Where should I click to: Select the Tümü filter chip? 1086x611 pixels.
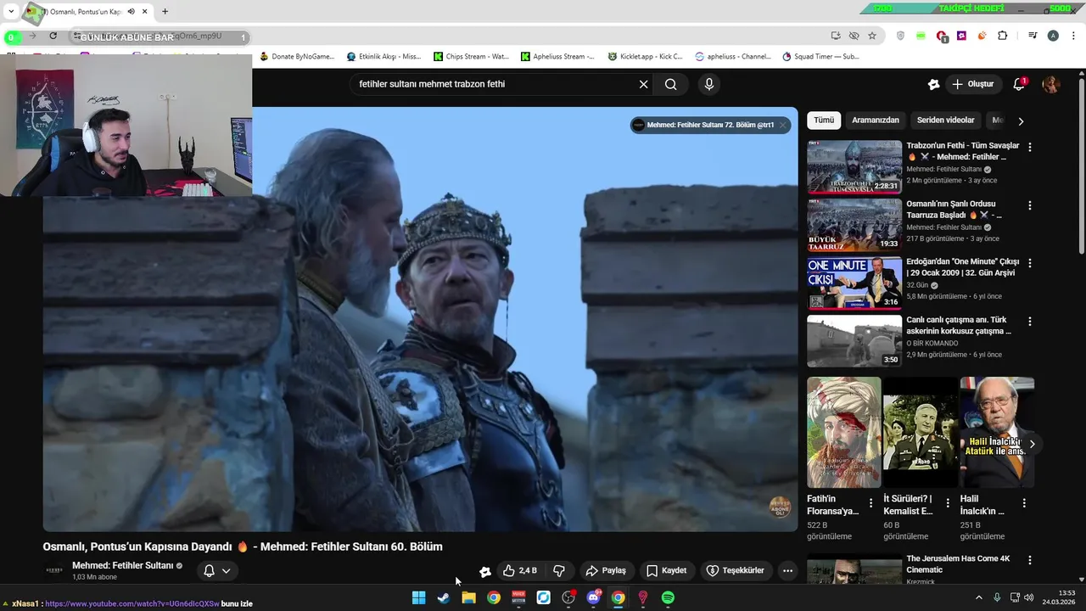point(824,121)
